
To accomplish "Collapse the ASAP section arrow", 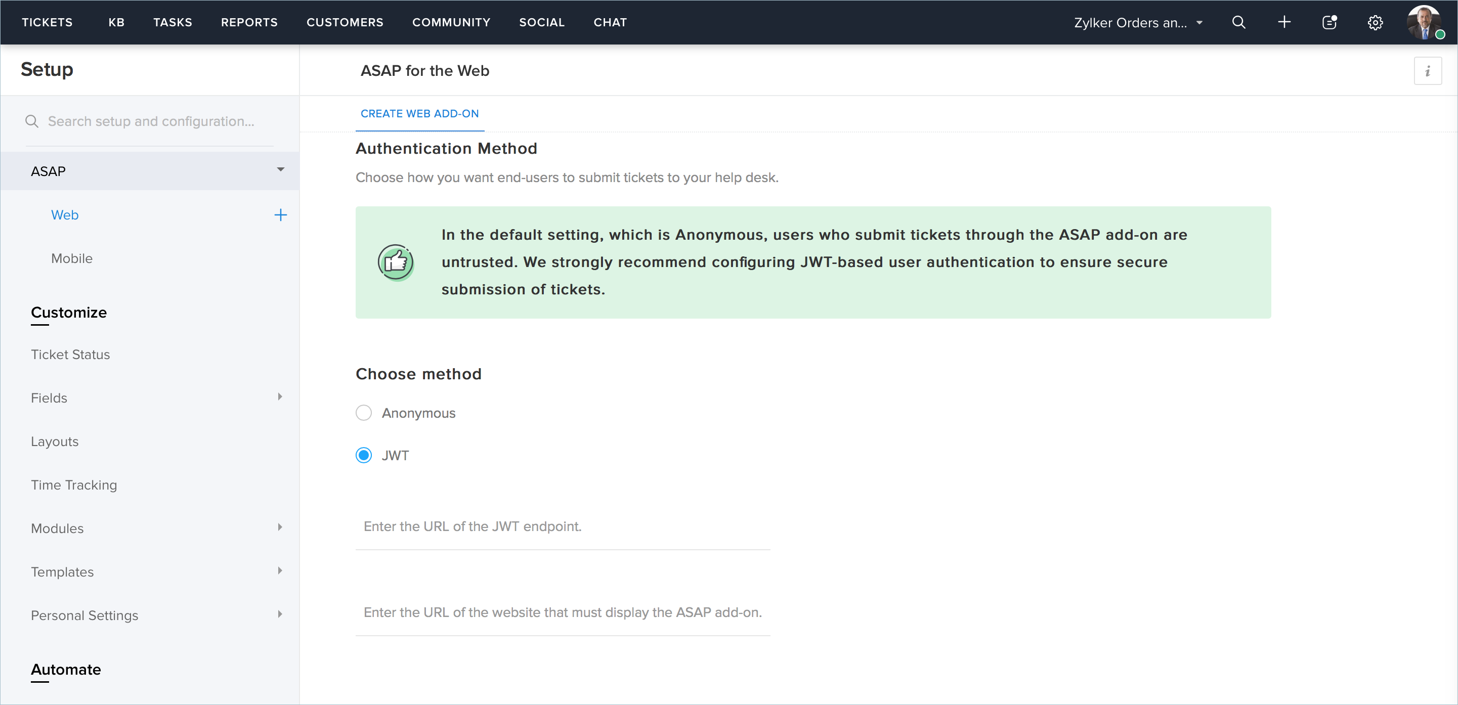I will point(280,170).
